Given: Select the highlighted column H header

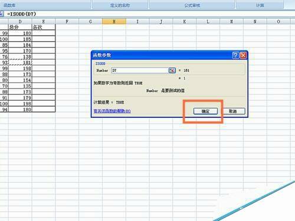Looking at the screenshot, I should pyautogui.click(x=114, y=21).
